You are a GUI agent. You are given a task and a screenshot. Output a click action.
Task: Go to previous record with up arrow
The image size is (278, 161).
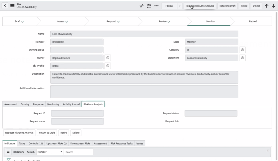click(x=266, y=6)
